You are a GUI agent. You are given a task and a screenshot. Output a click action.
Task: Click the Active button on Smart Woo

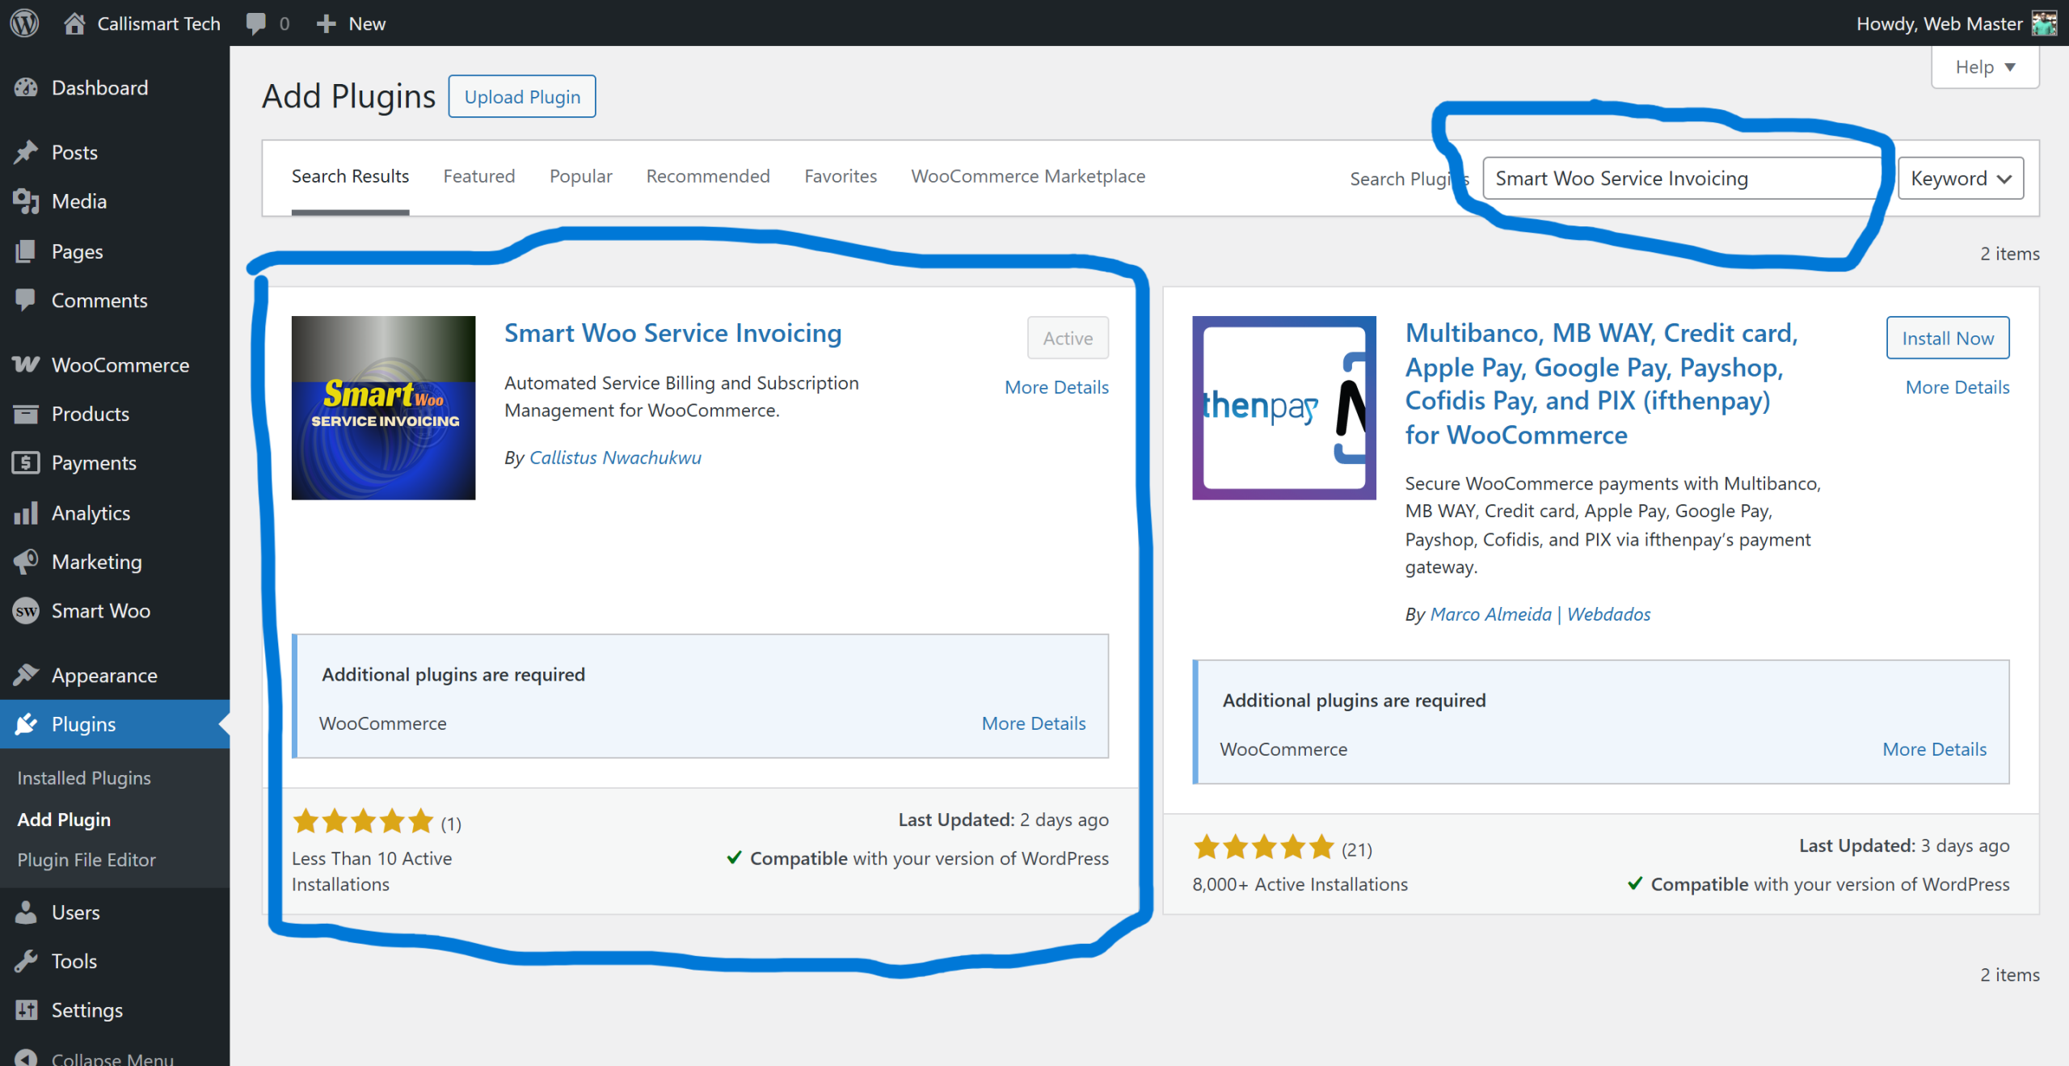point(1068,338)
